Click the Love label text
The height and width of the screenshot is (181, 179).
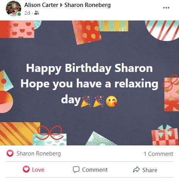tap(38, 170)
